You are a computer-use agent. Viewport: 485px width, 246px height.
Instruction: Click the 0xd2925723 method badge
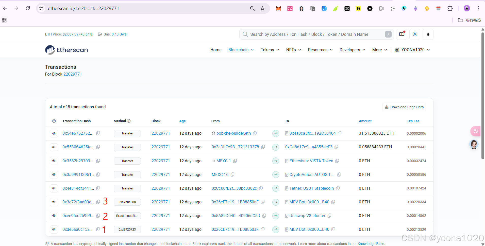(127, 230)
